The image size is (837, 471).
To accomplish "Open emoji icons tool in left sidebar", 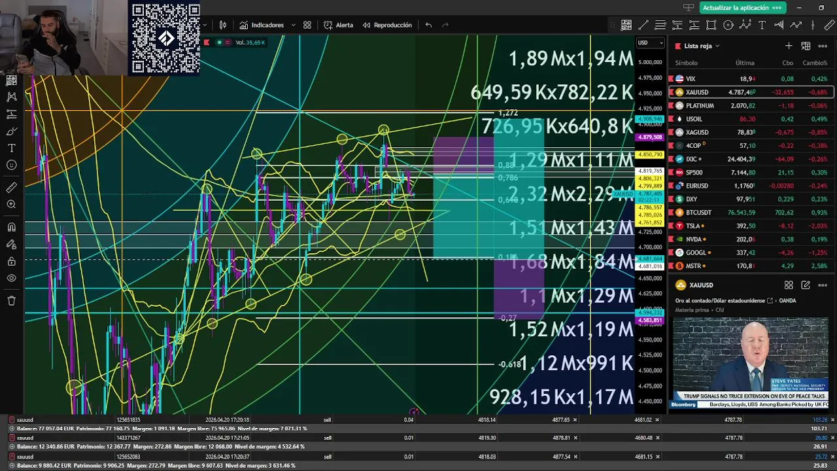I will (11, 165).
